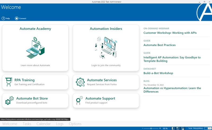Image resolution: width=212 pixels, height=130 pixels.
Task: Switch to the Welcome tab
Action: click(10, 124)
